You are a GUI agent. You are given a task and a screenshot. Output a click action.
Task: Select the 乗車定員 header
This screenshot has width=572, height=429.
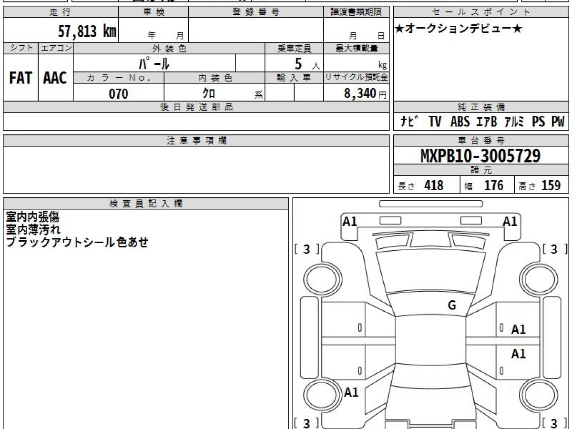pyautogui.click(x=294, y=48)
